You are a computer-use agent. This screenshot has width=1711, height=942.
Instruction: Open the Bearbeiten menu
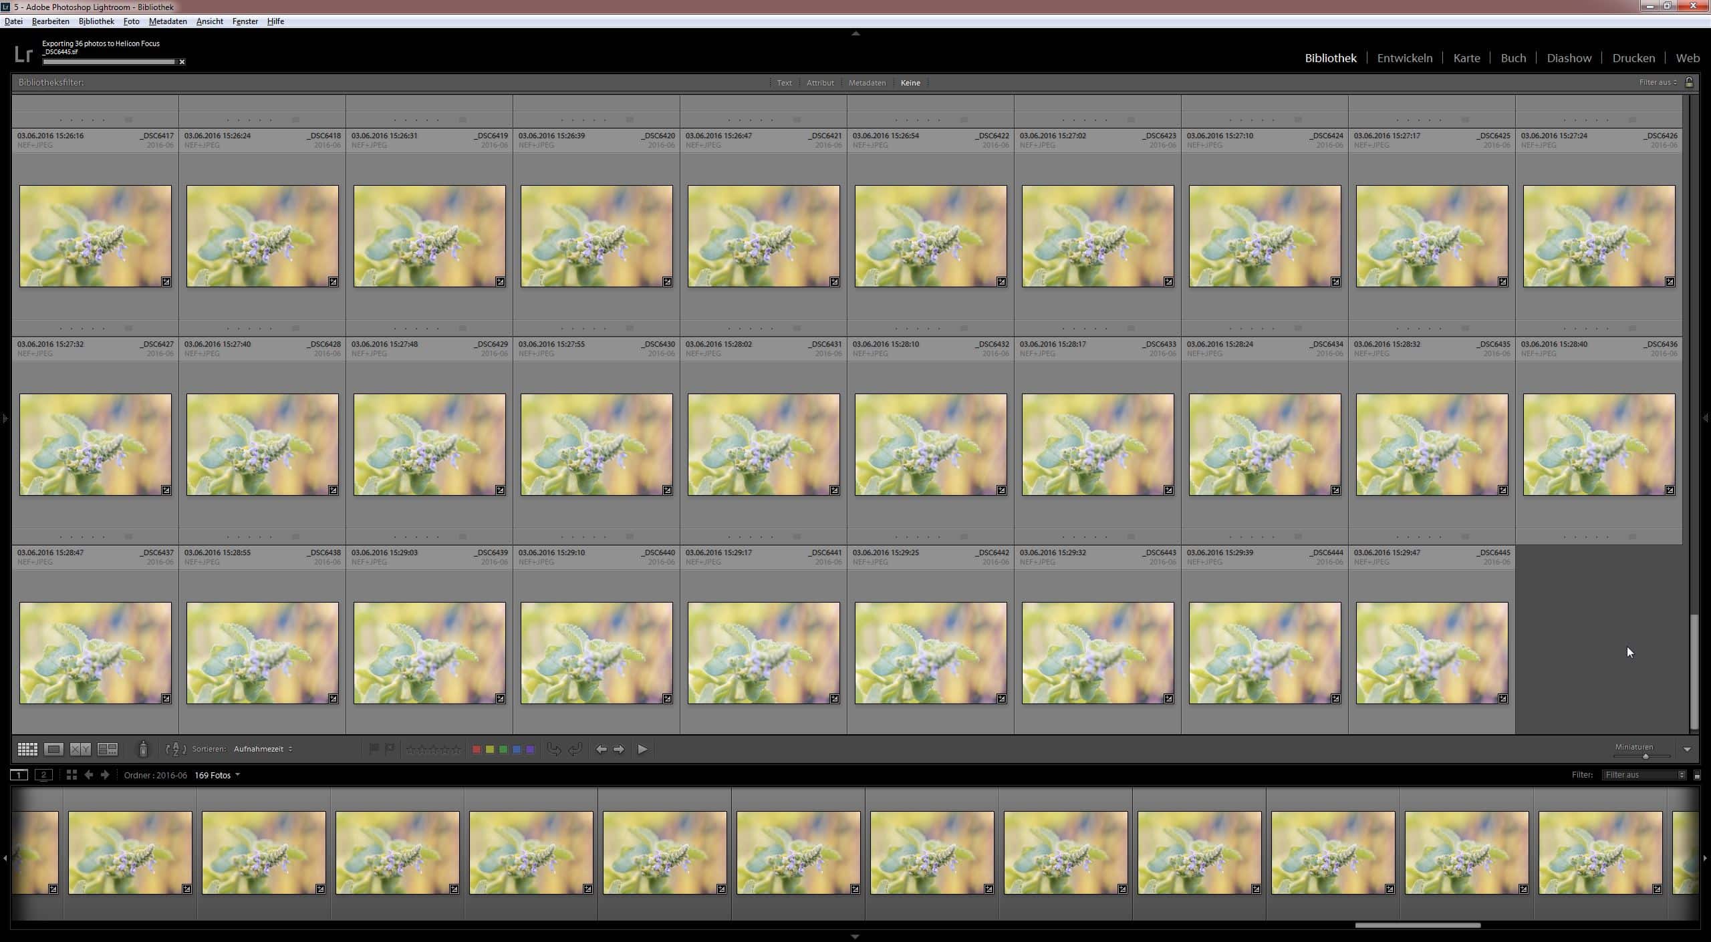(50, 21)
